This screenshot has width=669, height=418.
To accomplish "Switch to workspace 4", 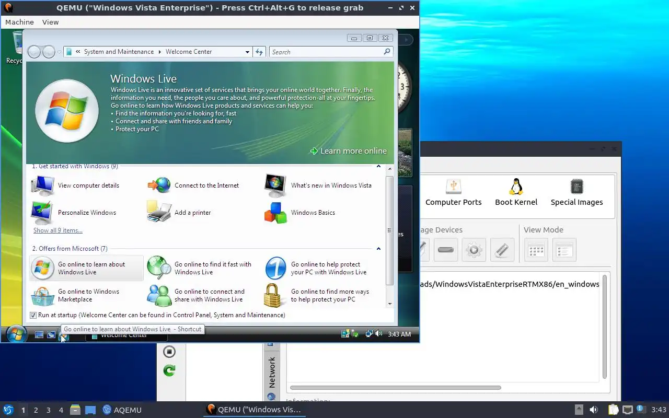I will tap(61, 410).
